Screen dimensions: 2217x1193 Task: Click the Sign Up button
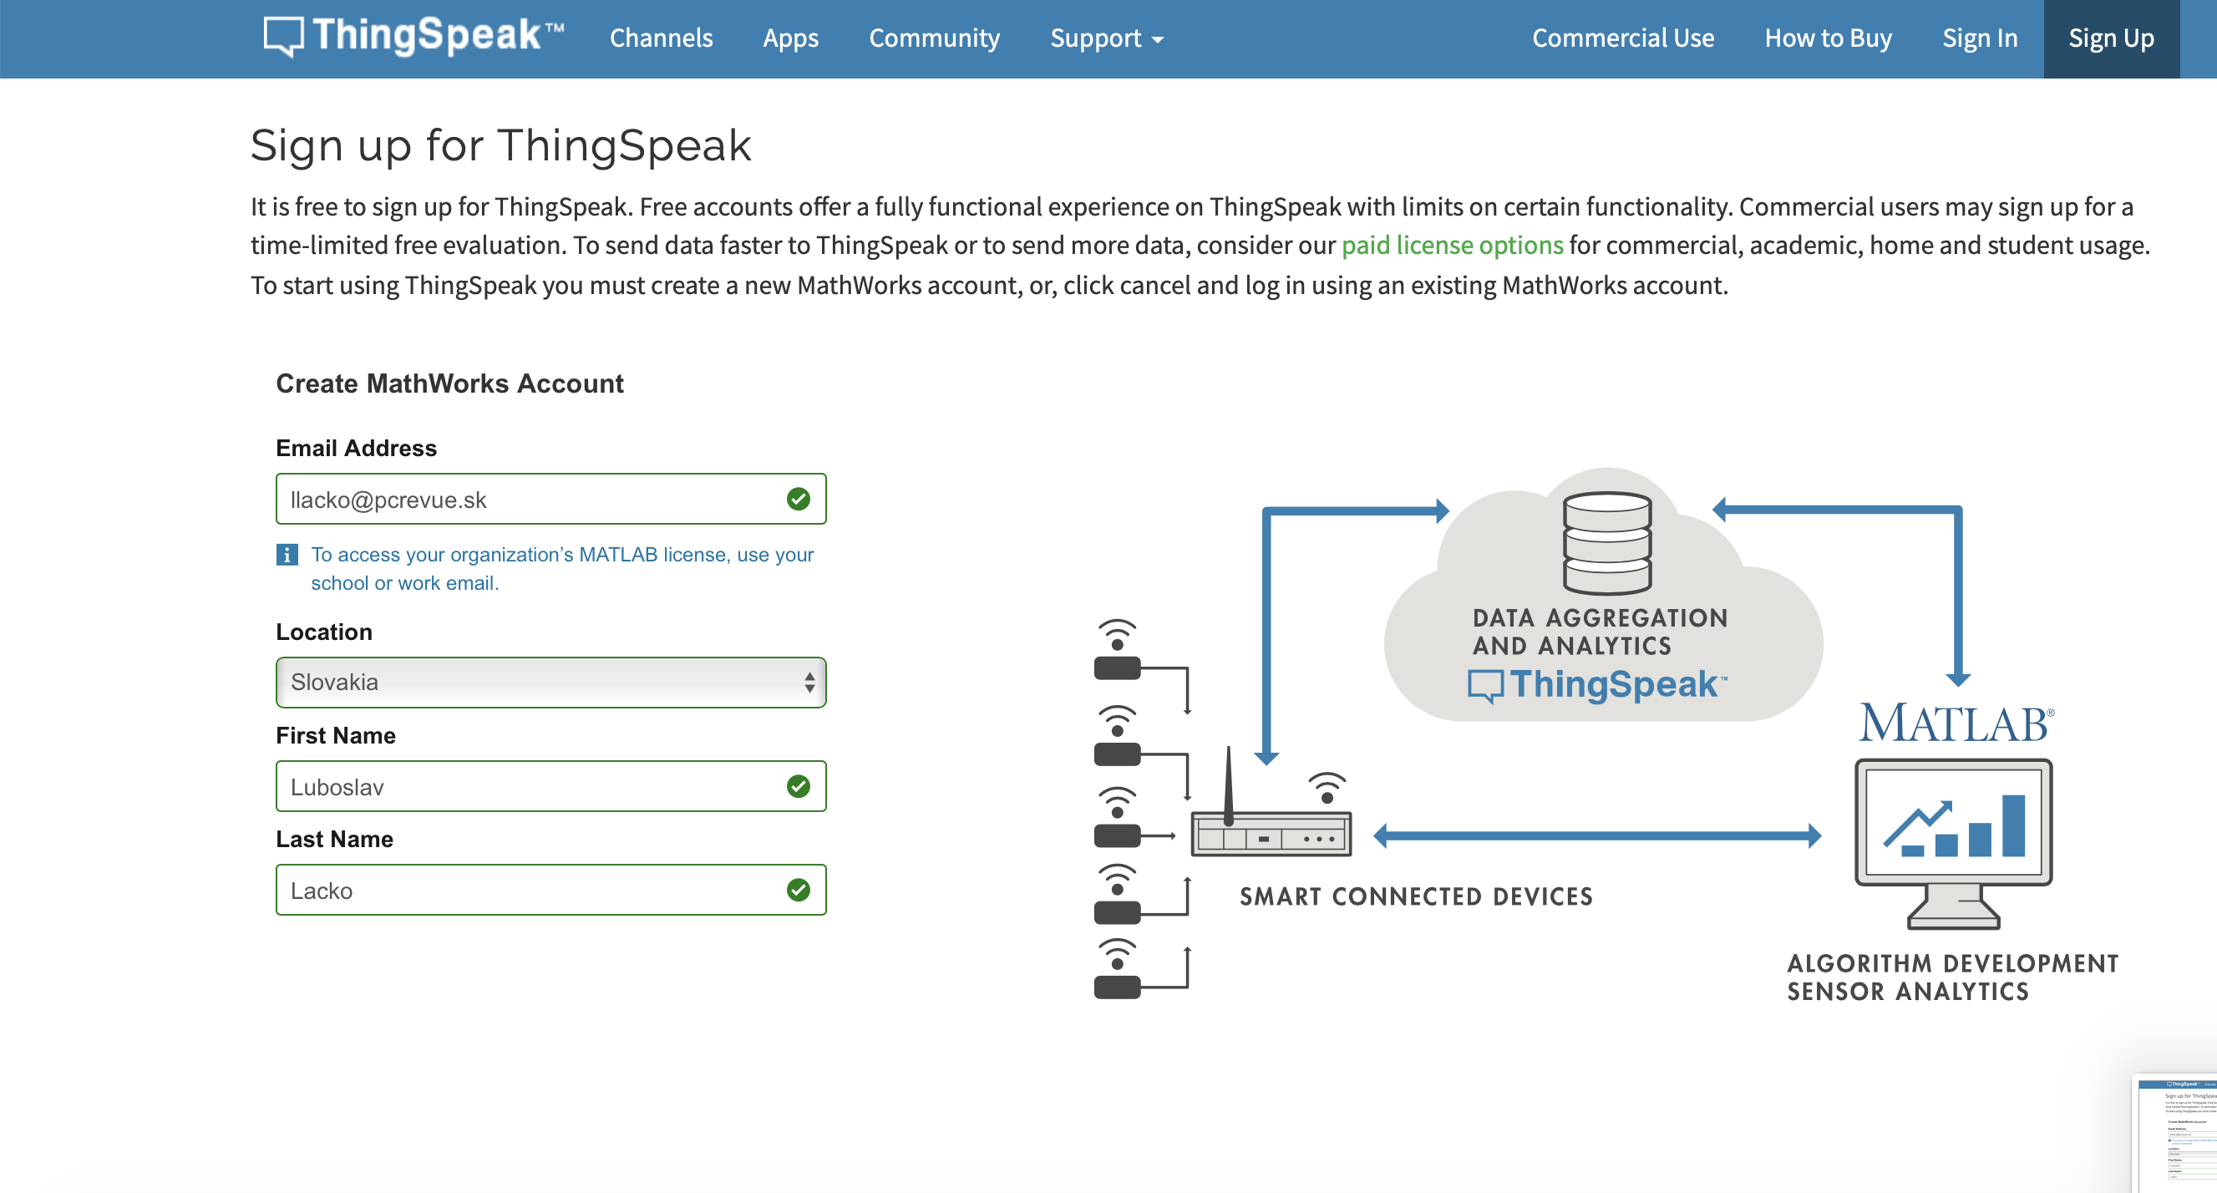2110,38
